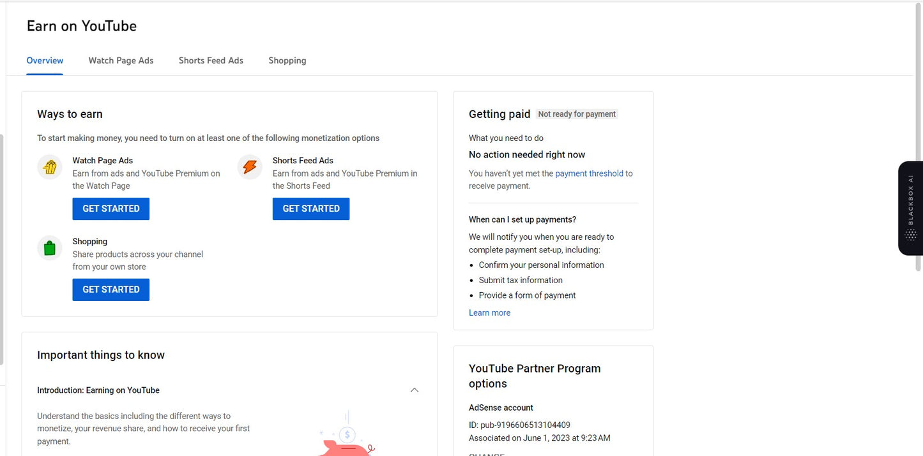Collapse the Introduction: Earning on YouTube section
This screenshot has width=923, height=456.
click(x=415, y=390)
